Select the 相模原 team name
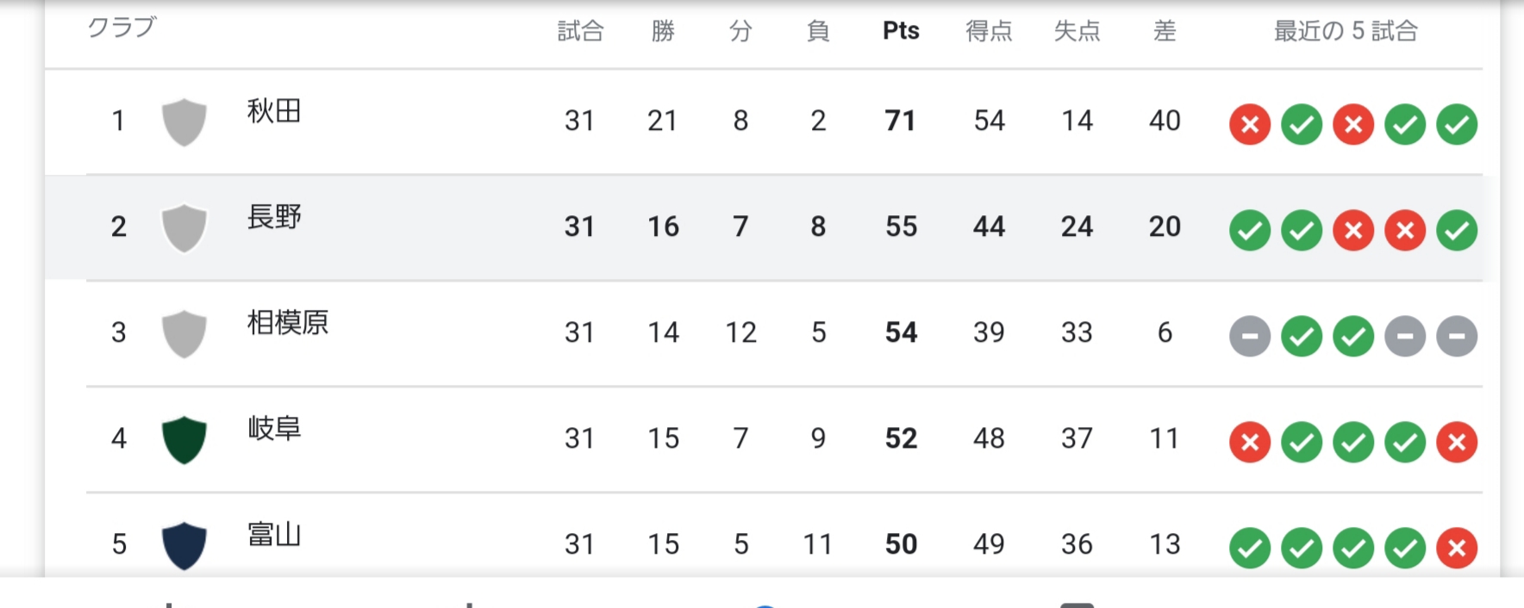The height and width of the screenshot is (608, 1524). click(288, 323)
